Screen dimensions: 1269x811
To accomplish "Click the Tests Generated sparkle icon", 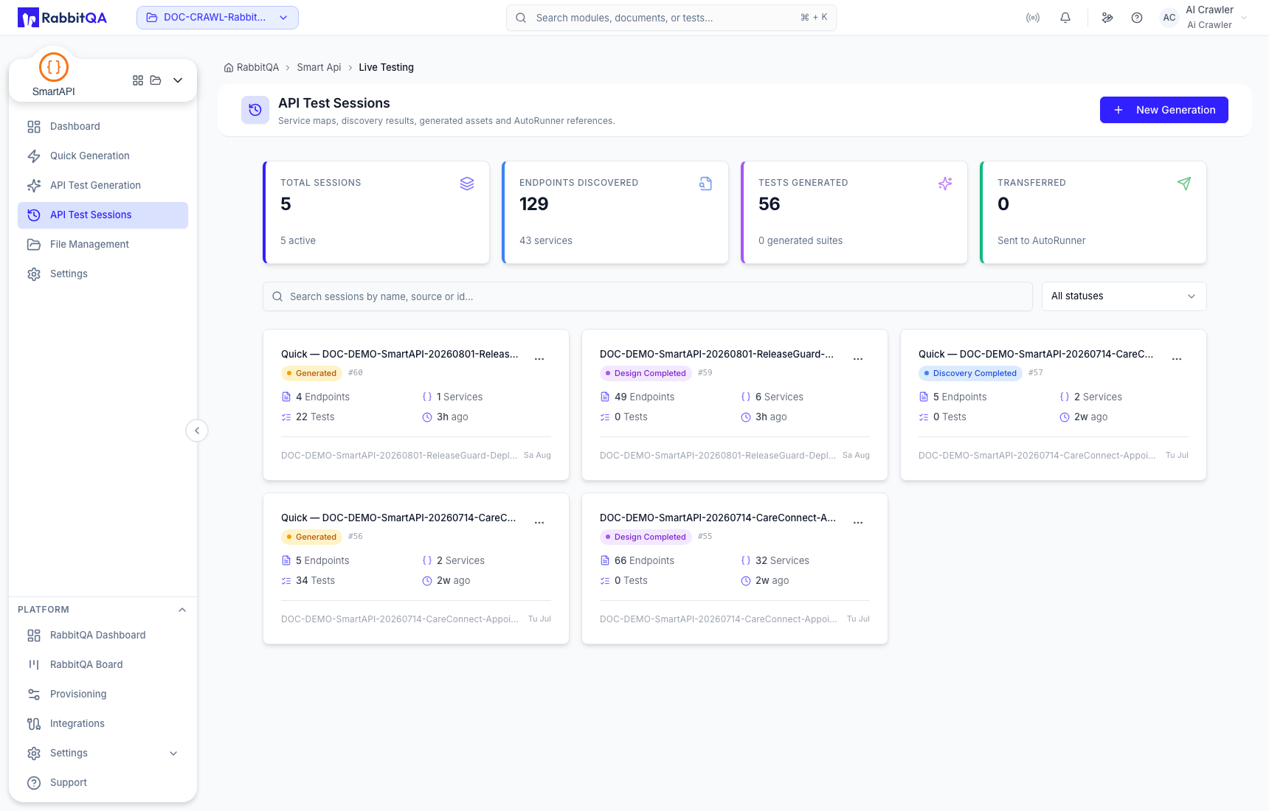I will point(945,184).
